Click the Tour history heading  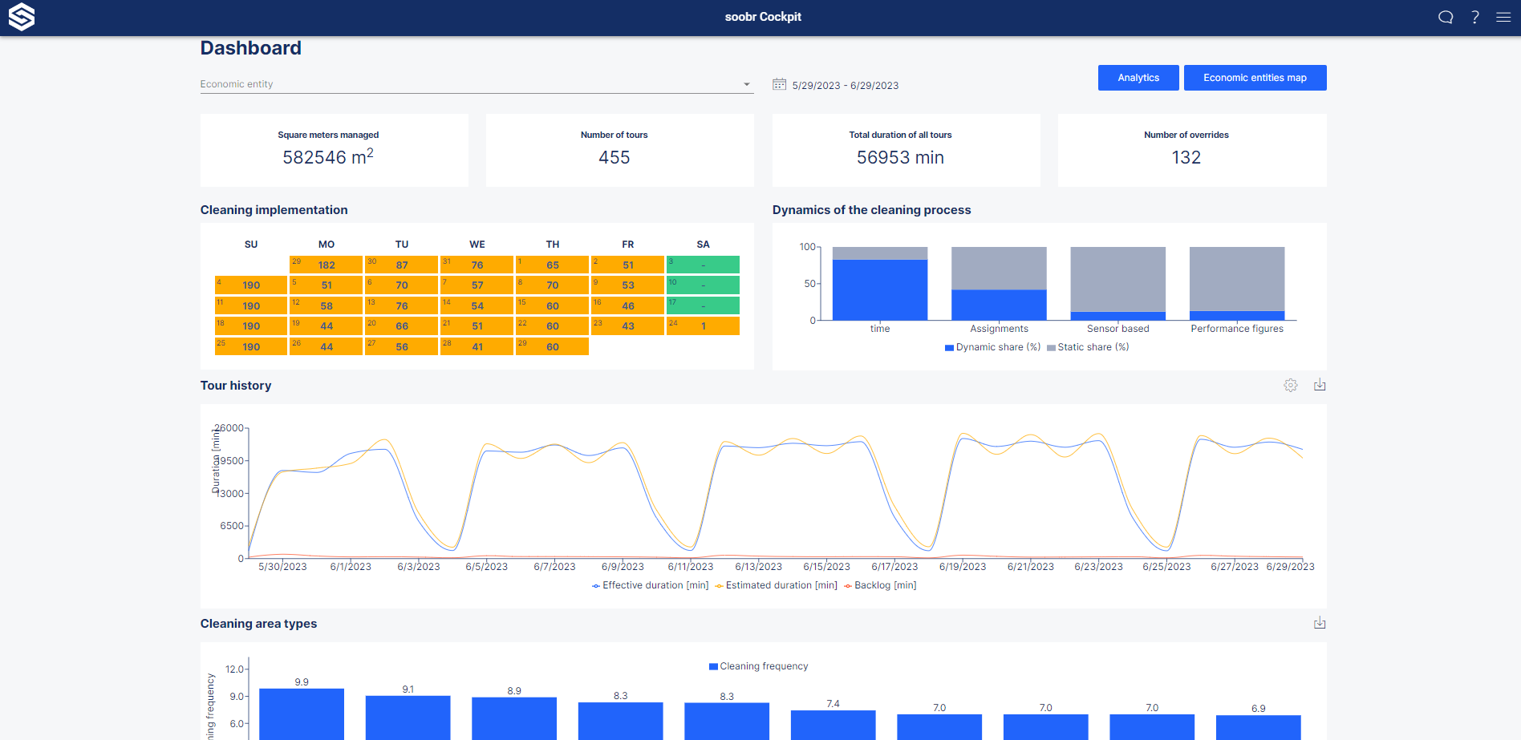pos(236,386)
